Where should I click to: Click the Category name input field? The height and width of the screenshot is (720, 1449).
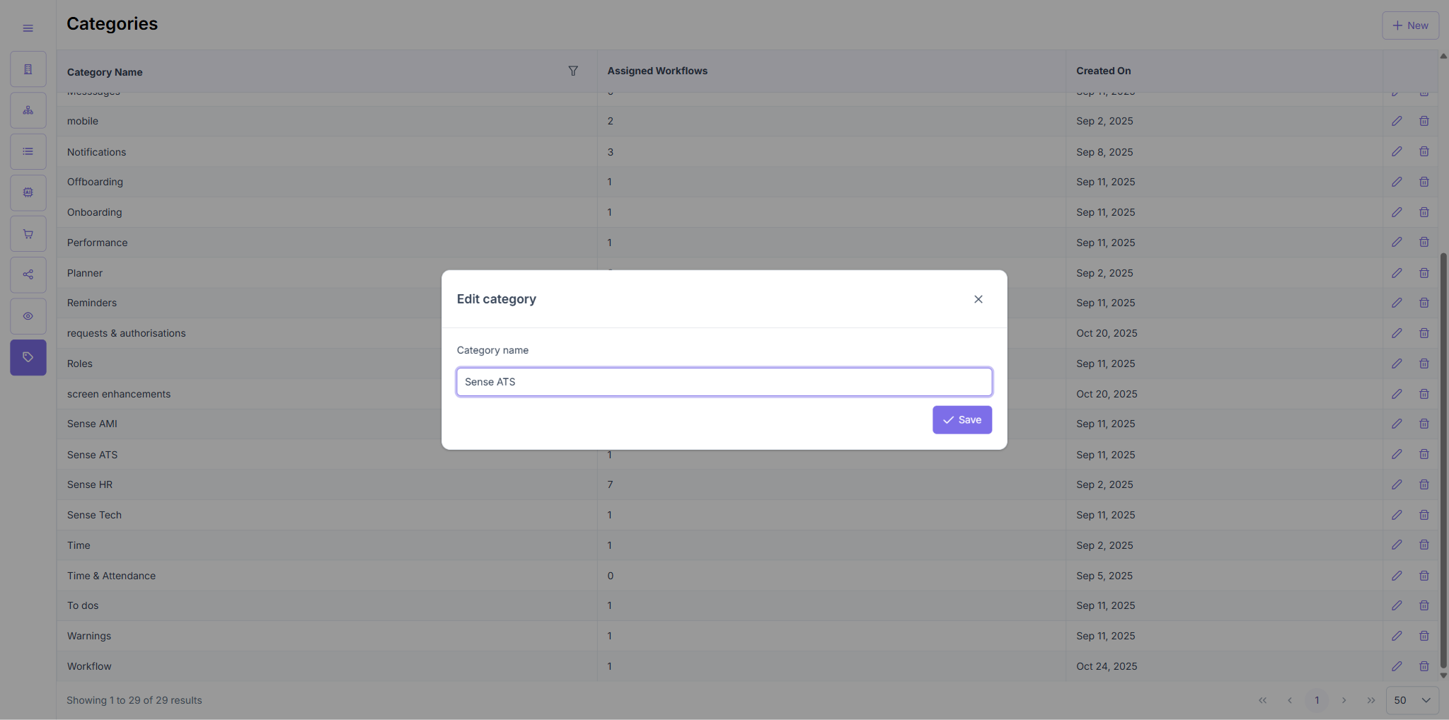(724, 382)
